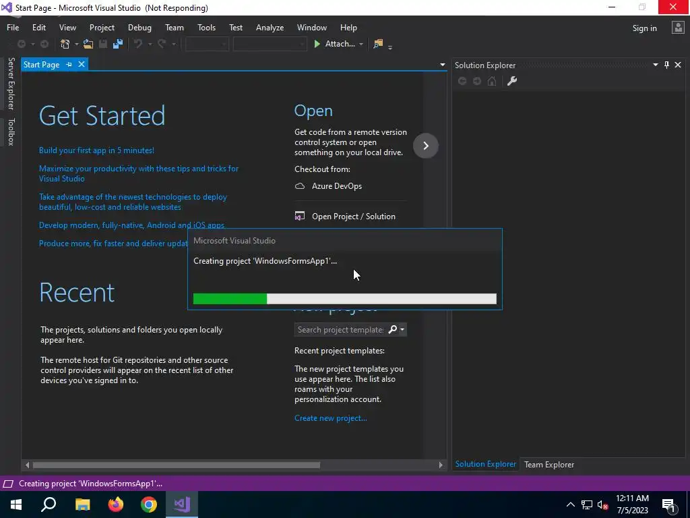
Task: Click the account picture icon beside Sign in
Action: click(678, 28)
